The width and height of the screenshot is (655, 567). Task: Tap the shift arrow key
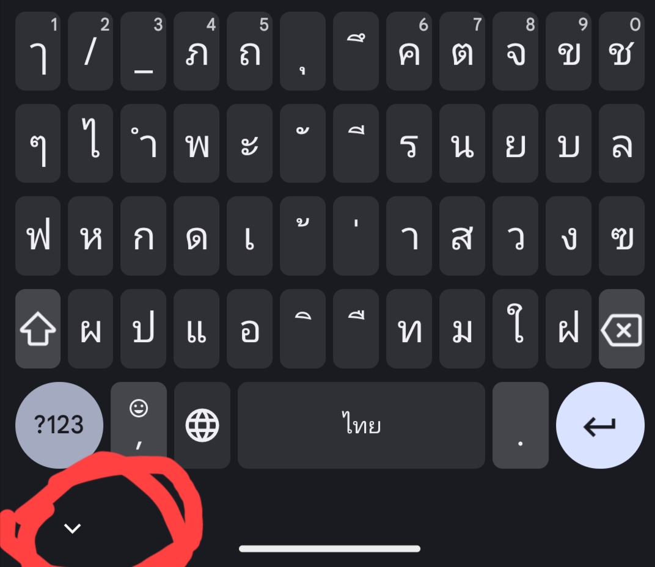point(38,329)
